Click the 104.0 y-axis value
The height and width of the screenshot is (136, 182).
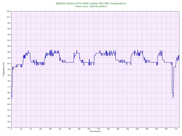(9, 11)
